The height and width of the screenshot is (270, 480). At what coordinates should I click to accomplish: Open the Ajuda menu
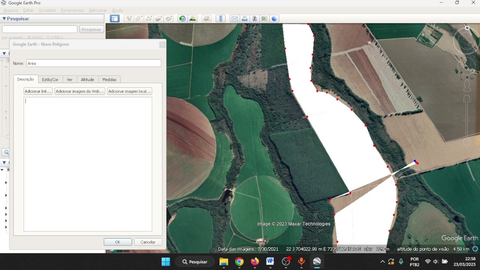117,10
